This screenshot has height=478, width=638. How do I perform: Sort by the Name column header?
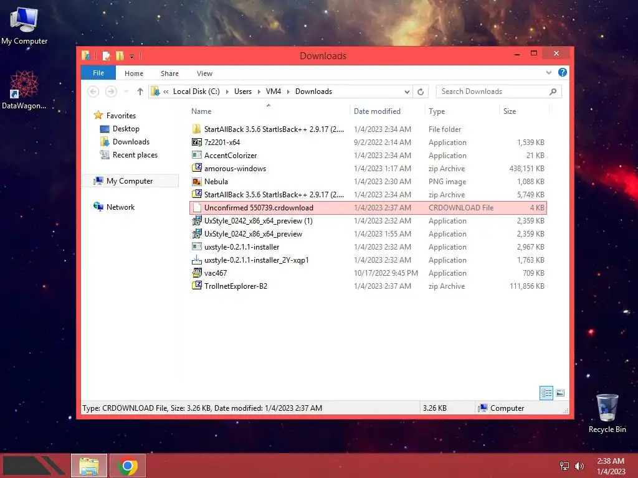[x=201, y=111]
